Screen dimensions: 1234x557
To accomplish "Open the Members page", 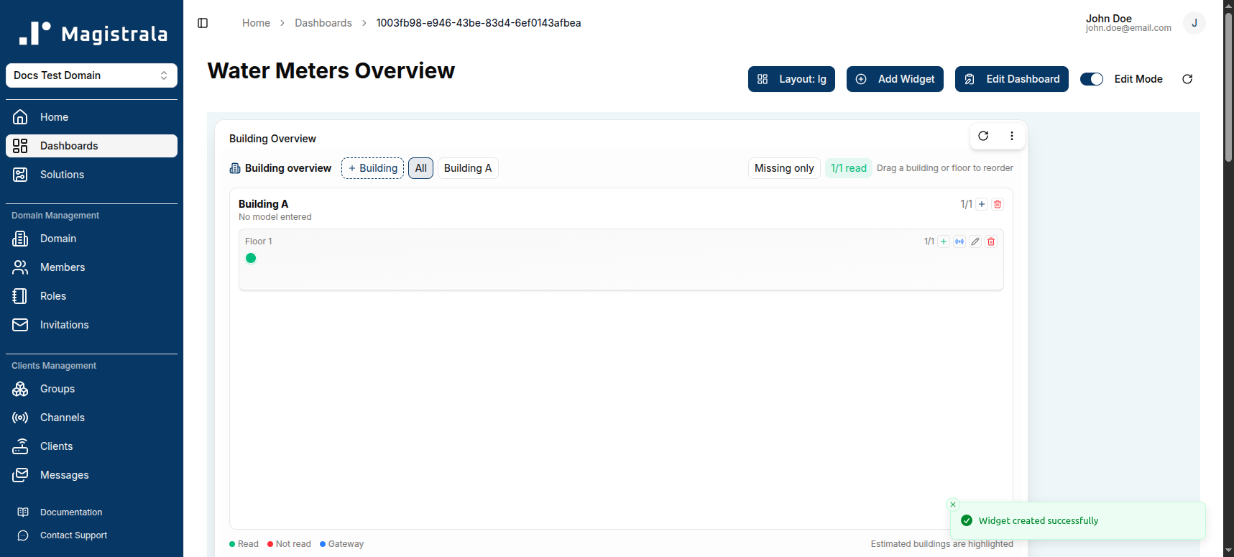I will click(x=91, y=267).
